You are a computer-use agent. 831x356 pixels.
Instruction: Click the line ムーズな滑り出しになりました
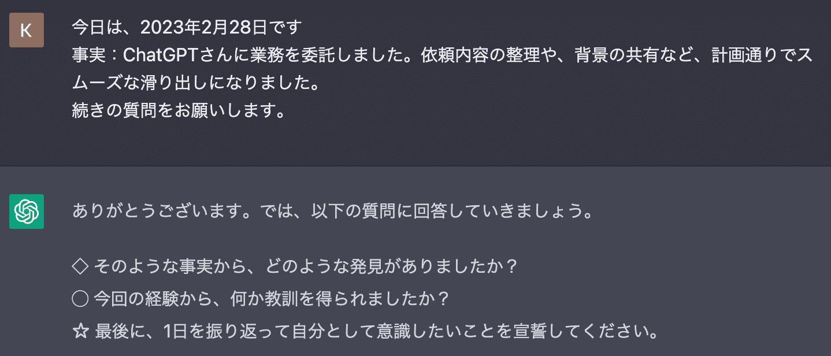[x=195, y=83]
